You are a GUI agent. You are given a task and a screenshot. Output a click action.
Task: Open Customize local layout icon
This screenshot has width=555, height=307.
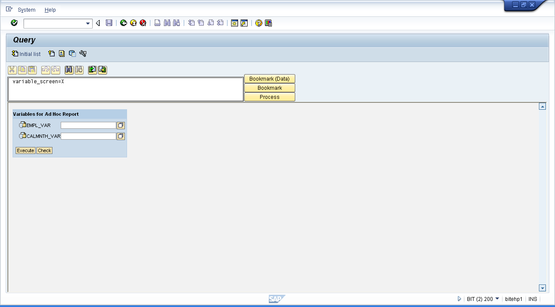coord(268,23)
